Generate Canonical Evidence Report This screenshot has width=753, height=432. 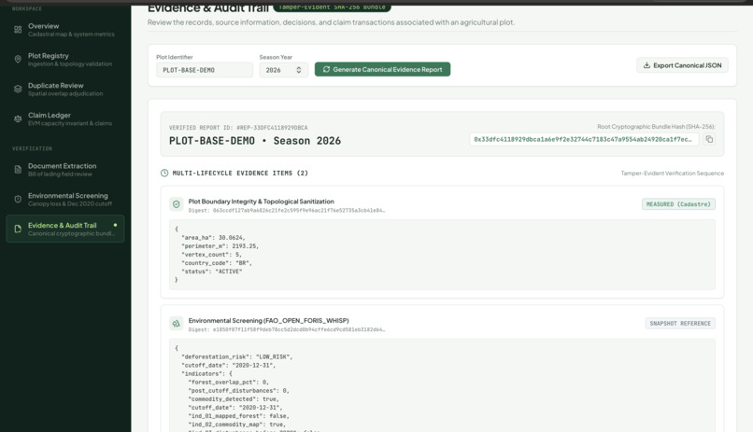click(382, 70)
